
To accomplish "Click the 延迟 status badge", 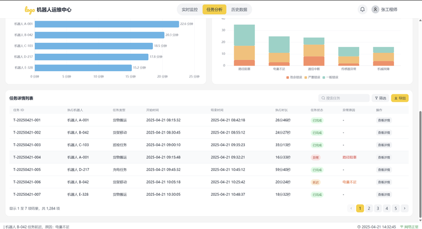I will coord(315,182).
